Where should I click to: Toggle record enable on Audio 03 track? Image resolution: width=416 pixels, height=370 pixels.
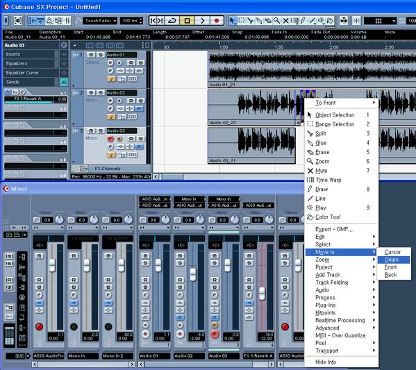pyautogui.click(x=110, y=138)
